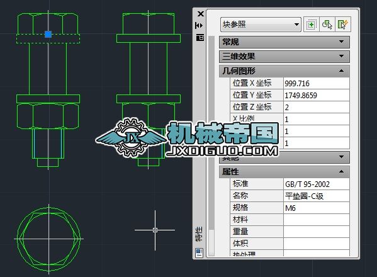
Task: Toggle palette auto-hide arrows icon
Action: tap(199, 25)
